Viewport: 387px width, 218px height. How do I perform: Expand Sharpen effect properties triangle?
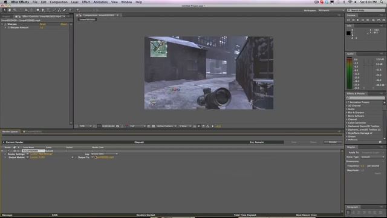[2, 24]
